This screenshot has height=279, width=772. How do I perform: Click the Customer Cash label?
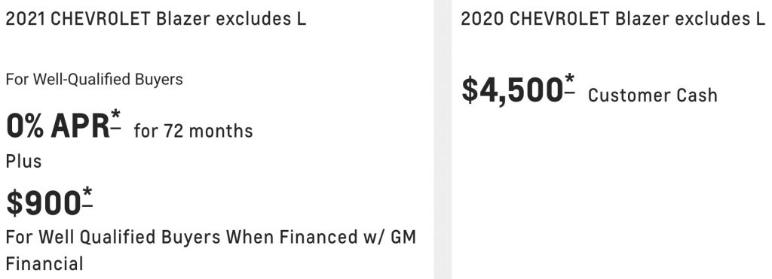(x=652, y=95)
